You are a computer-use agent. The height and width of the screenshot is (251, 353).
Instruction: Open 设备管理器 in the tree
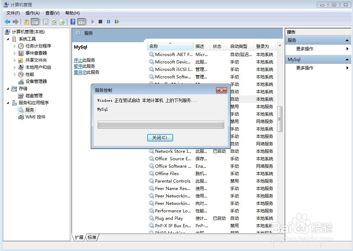tap(36, 82)
